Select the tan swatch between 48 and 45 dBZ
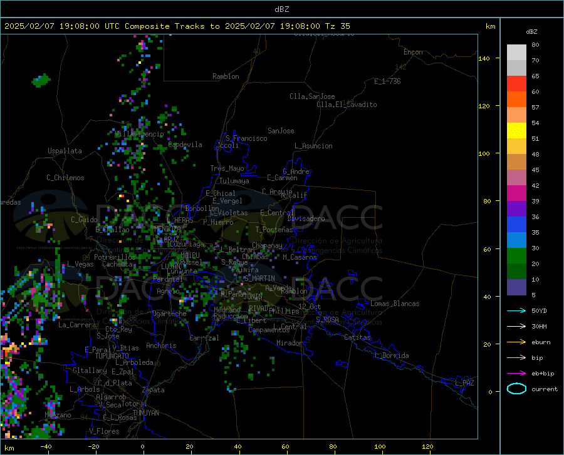 (x=516, y=162)
